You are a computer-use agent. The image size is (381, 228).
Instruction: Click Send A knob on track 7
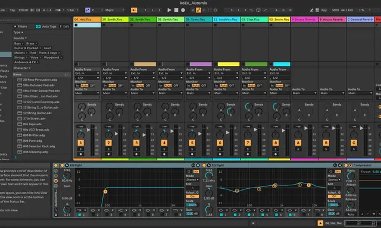tap(249, 106)
